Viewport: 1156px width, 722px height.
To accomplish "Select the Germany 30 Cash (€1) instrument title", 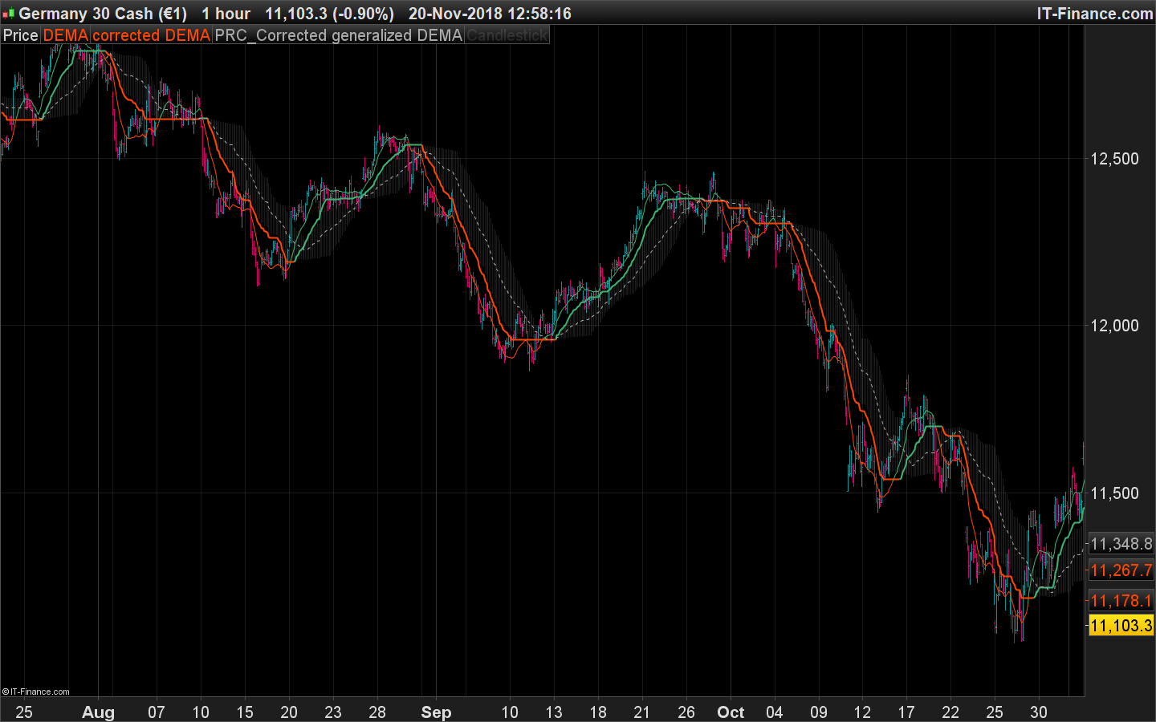I will [x=103, y=14].
